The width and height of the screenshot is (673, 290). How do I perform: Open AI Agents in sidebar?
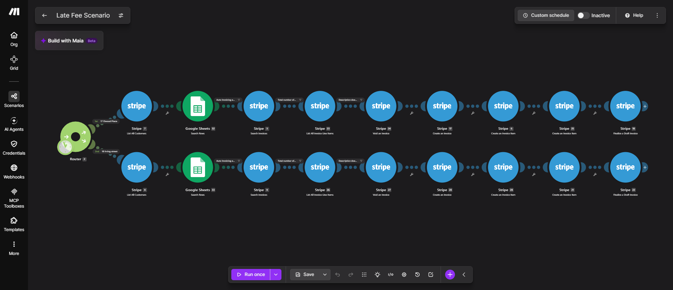14,124
